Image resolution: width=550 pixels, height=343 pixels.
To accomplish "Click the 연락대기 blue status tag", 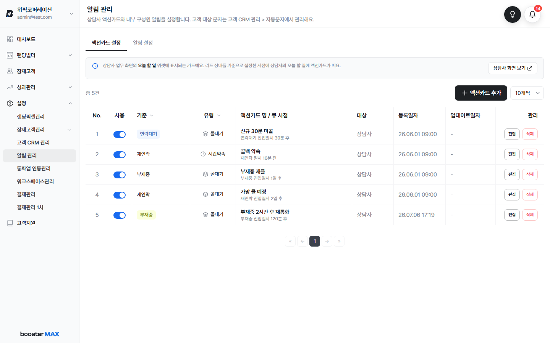I will pos(148,134).
